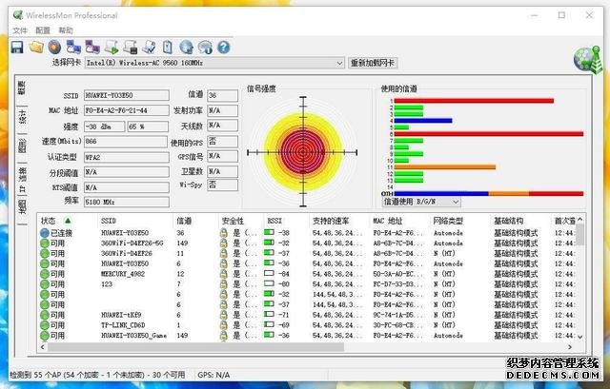Click the signal strength radar chart
The image size is (610, 389).
click(x=303, y=152)
